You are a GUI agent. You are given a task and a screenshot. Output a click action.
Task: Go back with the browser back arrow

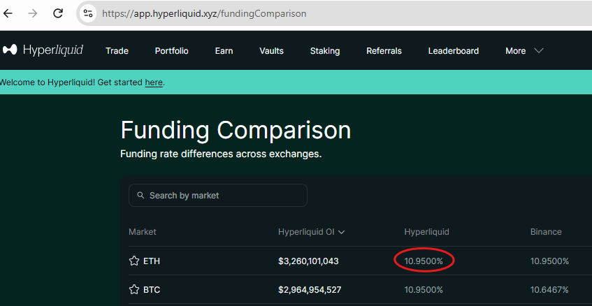(8, 13)
